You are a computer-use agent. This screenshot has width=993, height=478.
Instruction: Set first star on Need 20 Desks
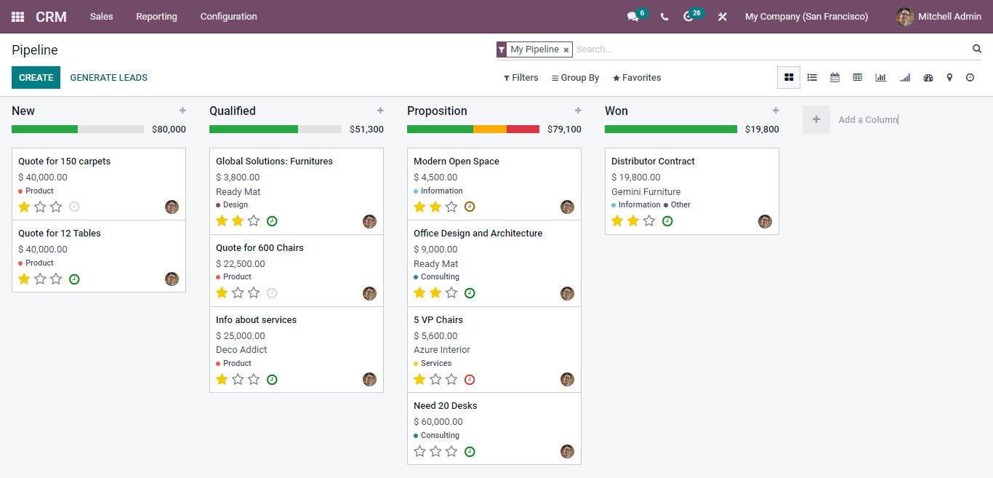[x=419, y=451]
